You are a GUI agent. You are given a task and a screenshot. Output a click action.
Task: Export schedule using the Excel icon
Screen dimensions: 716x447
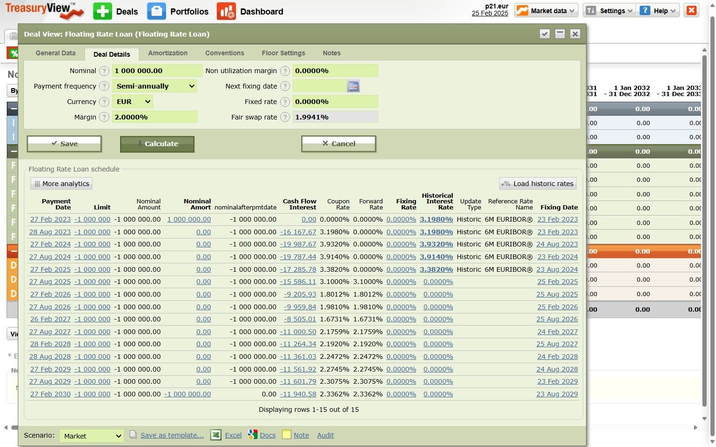tap(216, 435)
